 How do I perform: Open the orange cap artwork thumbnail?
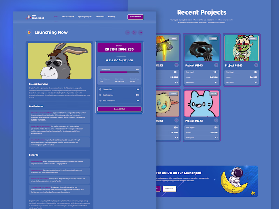pyautogui.click(x=168, y=48)
